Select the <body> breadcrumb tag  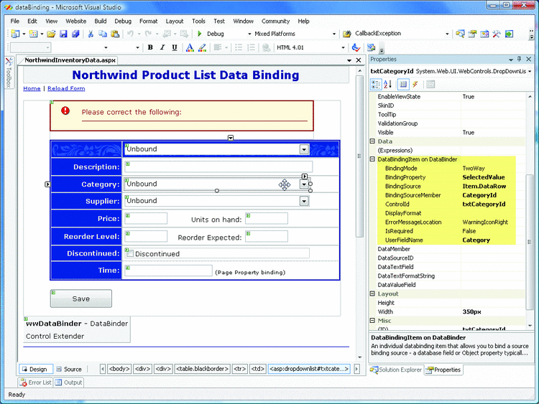(119, 369)
